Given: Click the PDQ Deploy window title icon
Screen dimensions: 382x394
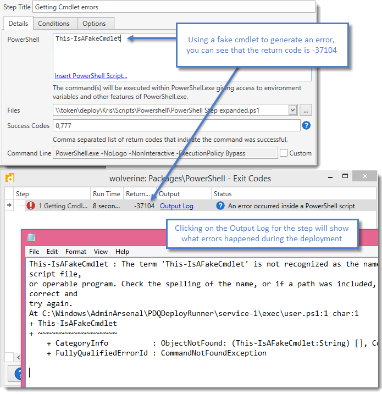Looking at the screenshot, I should click(x=9, y=178).
